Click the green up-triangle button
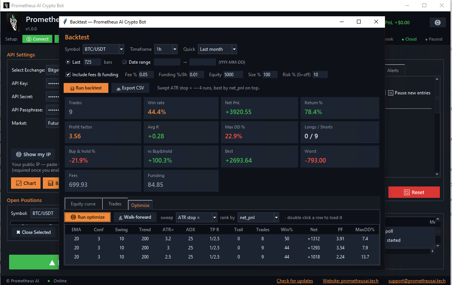This screenshot has height=285, width=452. (34, 262)
